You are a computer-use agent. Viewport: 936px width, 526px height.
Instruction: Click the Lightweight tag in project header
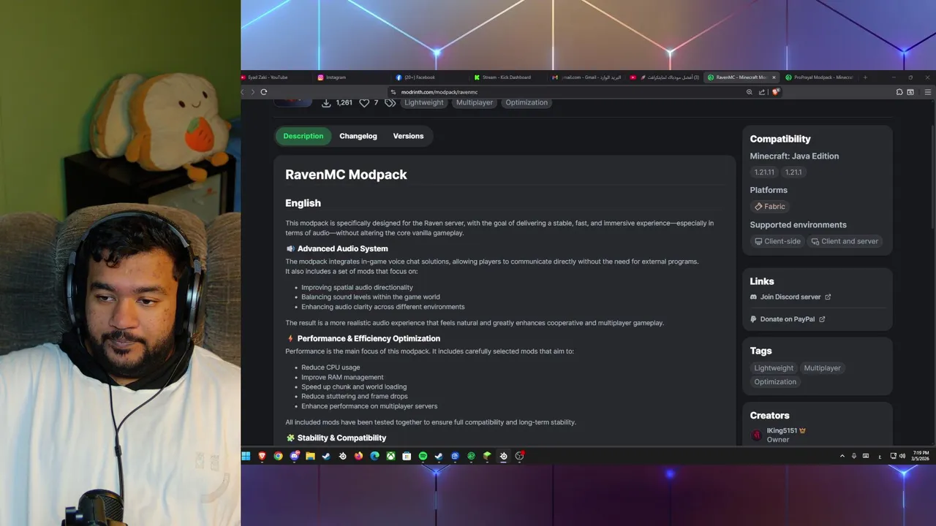424,103
